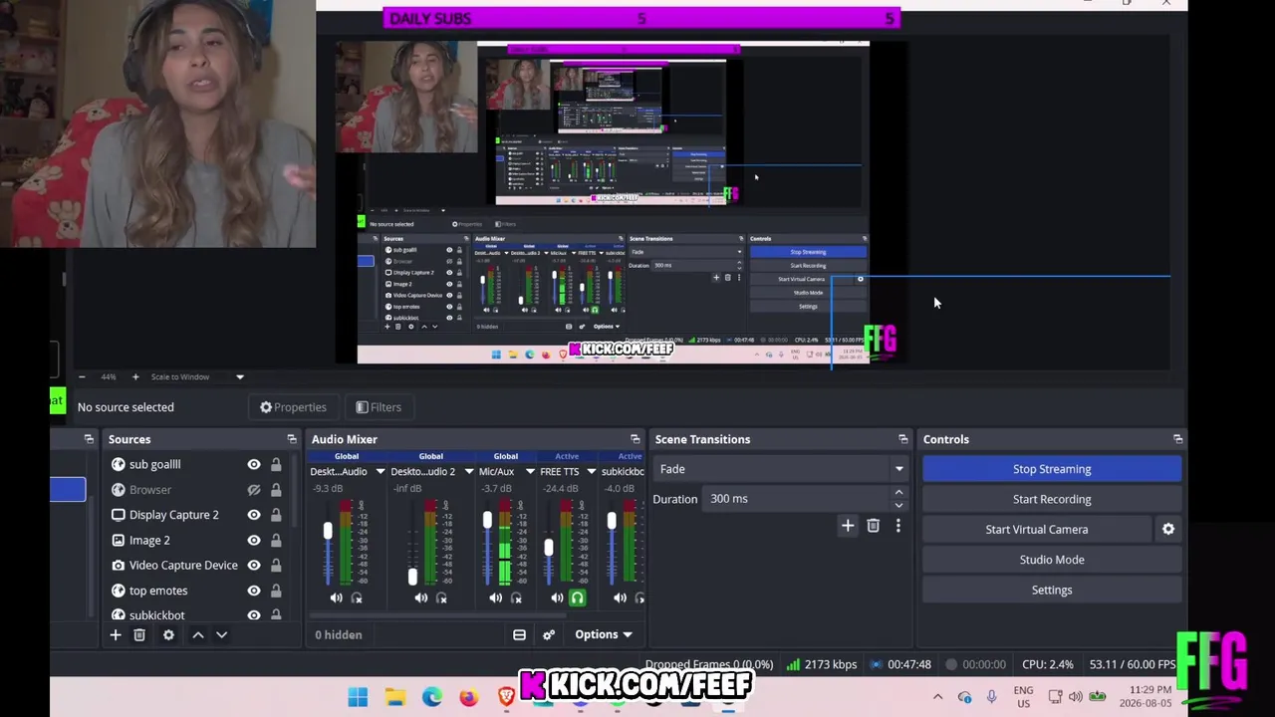Undock the Controls panel

(x=1178, y=439)
